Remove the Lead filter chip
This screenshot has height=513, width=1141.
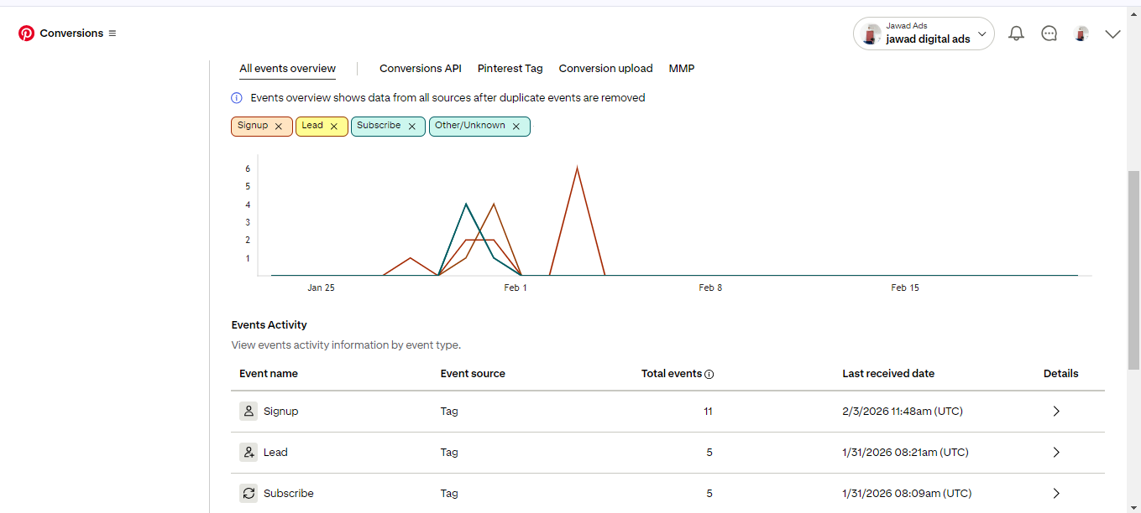(x=333, y=127)
